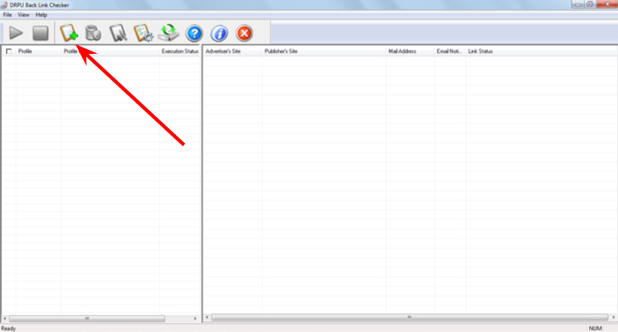618x332 pixels.
Task: Open settings clipboard with gear icon
Action: pyautogui.click(x=143, y=33)
